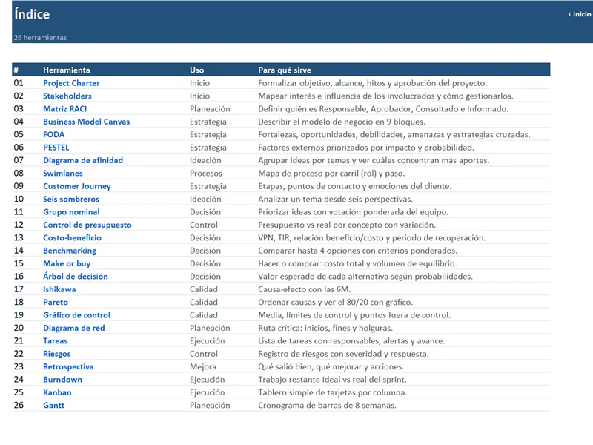
Task: Select the # column header cell
Action: point(16,70)
